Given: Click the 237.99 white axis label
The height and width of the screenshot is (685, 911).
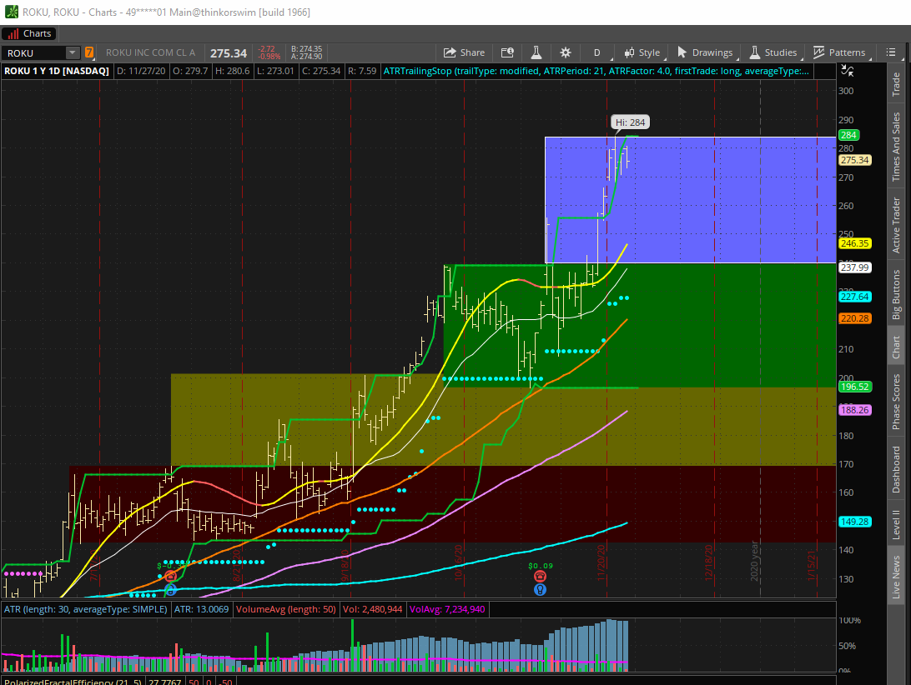Looking at the screenshot, I should (x=854, y=267).
